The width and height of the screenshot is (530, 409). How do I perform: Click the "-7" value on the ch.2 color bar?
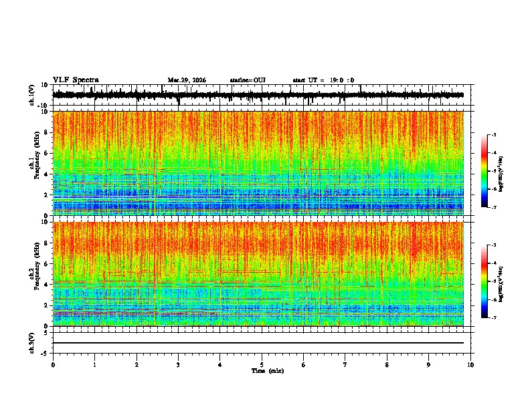[494, 317]
